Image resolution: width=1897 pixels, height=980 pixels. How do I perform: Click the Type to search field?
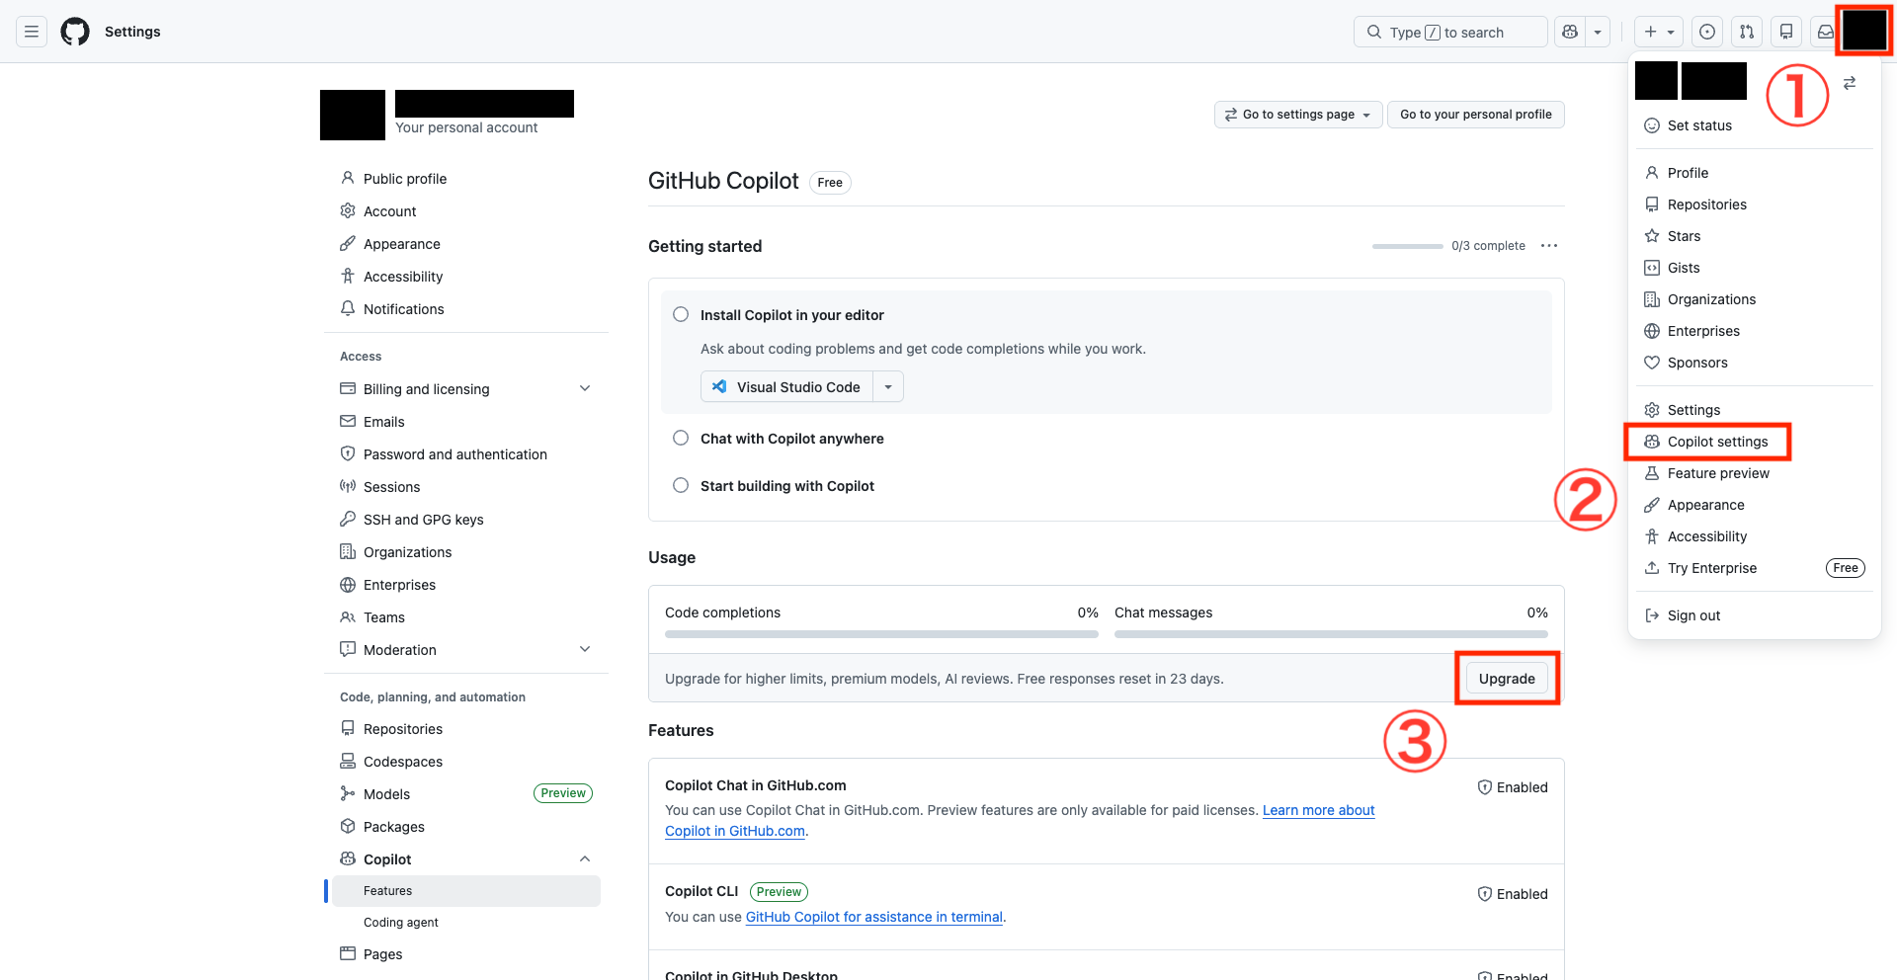point(1449,32)
